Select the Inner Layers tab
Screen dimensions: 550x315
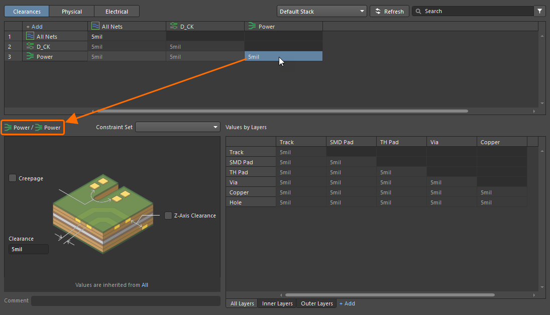tap(277, 303)
